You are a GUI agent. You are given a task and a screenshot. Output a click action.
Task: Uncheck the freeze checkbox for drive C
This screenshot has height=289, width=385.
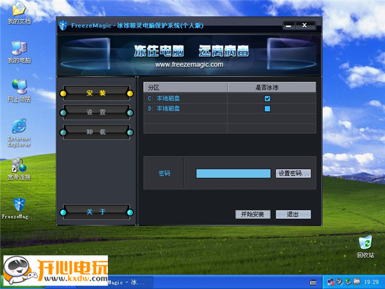[x=268, y=98]
